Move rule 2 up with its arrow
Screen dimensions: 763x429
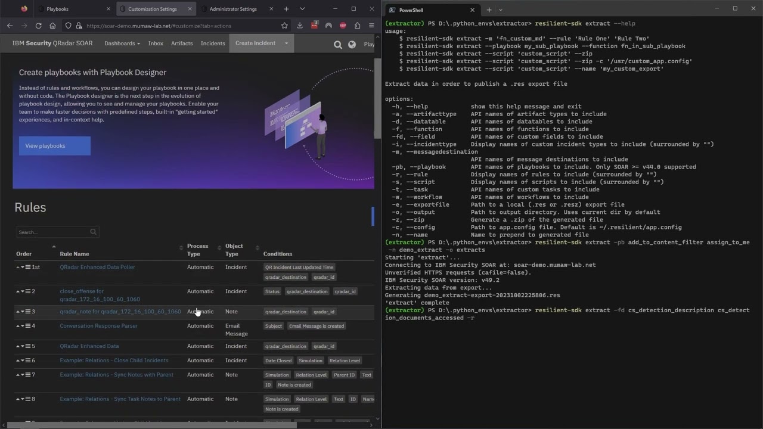pos(18,291)
